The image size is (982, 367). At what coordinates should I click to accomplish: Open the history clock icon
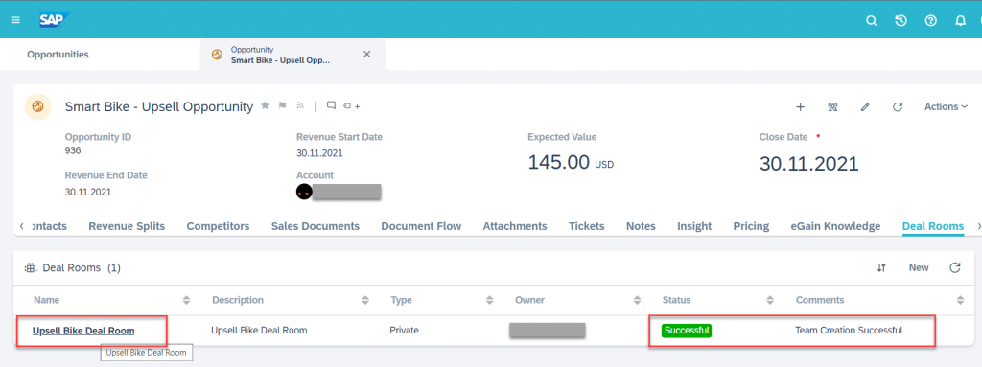900,21
